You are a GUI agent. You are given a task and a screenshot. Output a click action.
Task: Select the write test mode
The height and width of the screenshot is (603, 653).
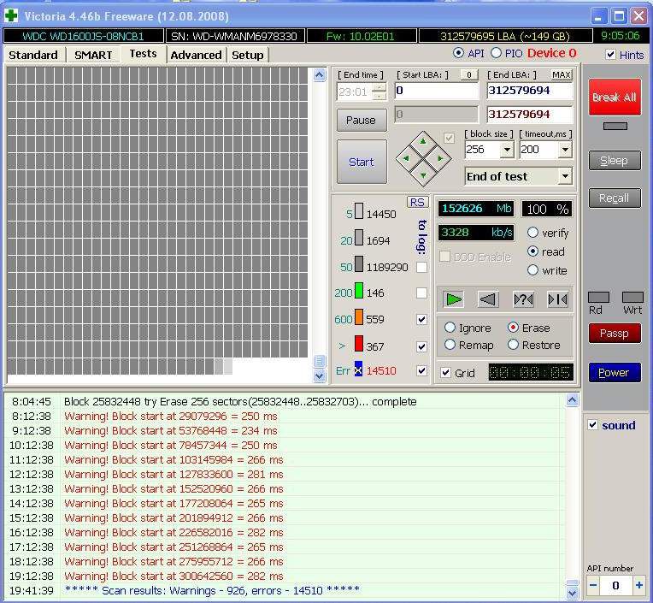[532, 270]
